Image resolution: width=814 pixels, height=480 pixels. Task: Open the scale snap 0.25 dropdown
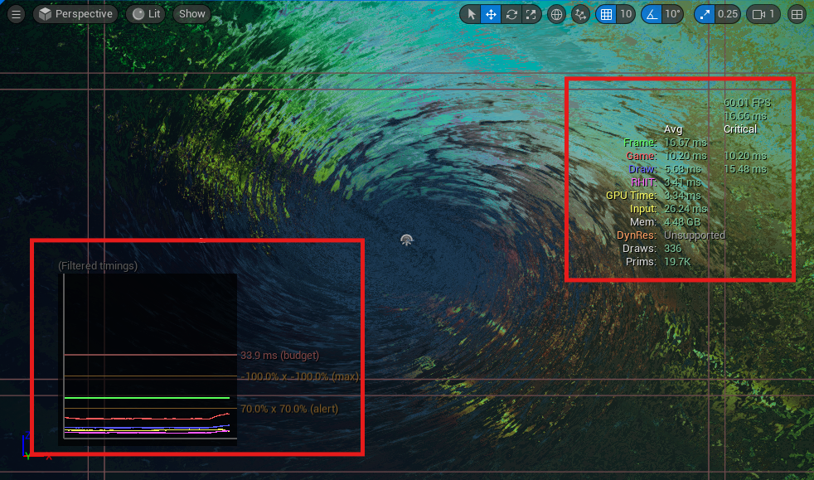(728, 14)
